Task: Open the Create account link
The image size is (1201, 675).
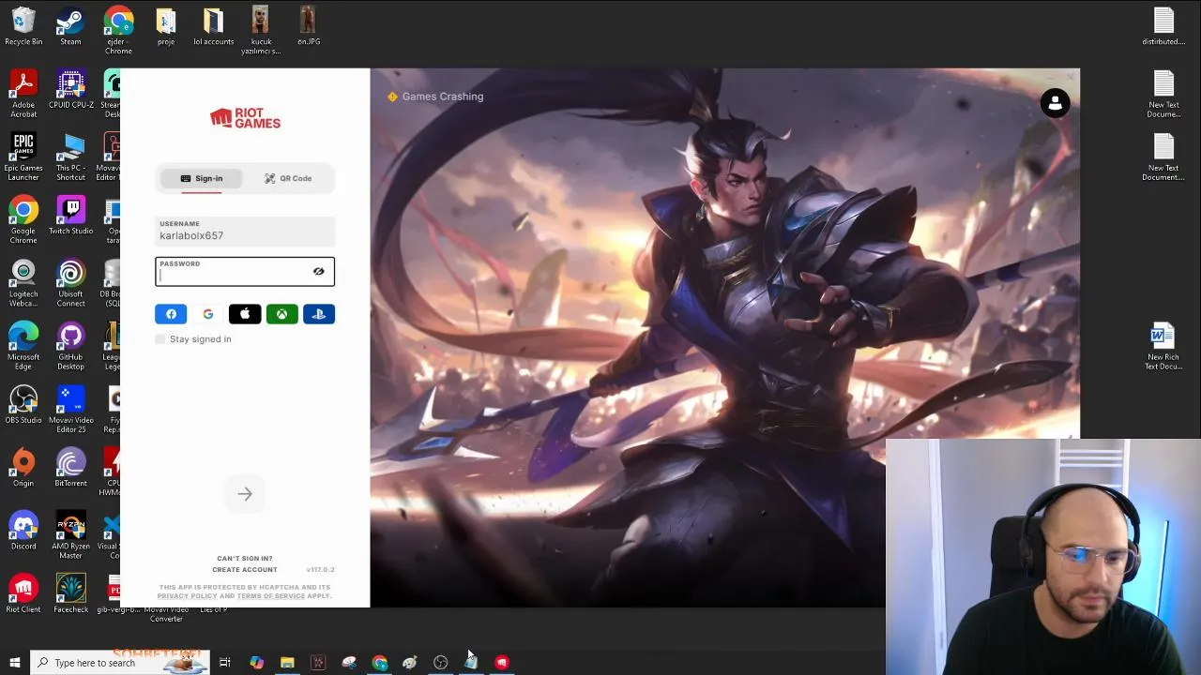Action: 245,570
